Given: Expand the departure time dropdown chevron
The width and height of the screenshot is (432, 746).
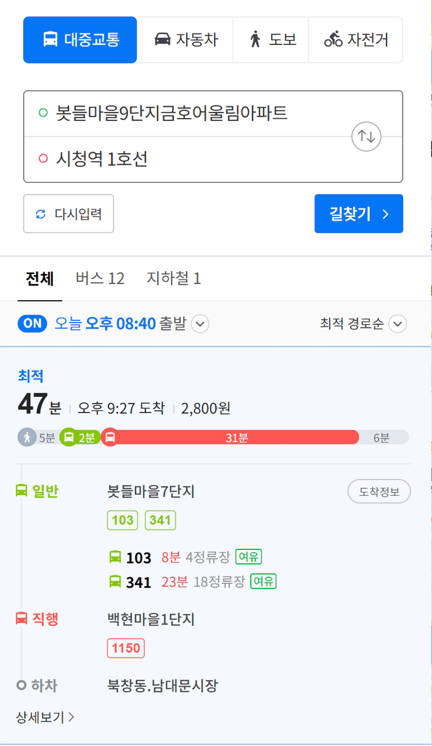Looking at the screenshot, I should 201,324.
